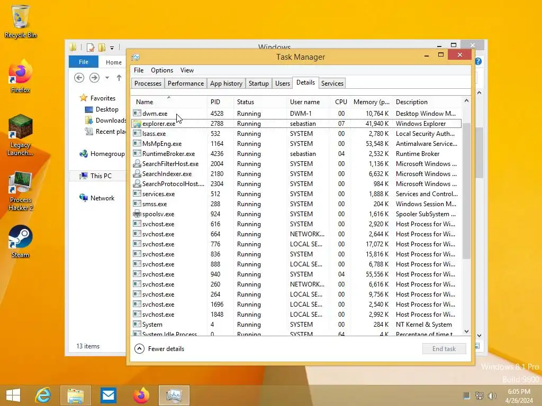
Task: Open the recent locations dropdown in Explorer
Action: [107, 78]
